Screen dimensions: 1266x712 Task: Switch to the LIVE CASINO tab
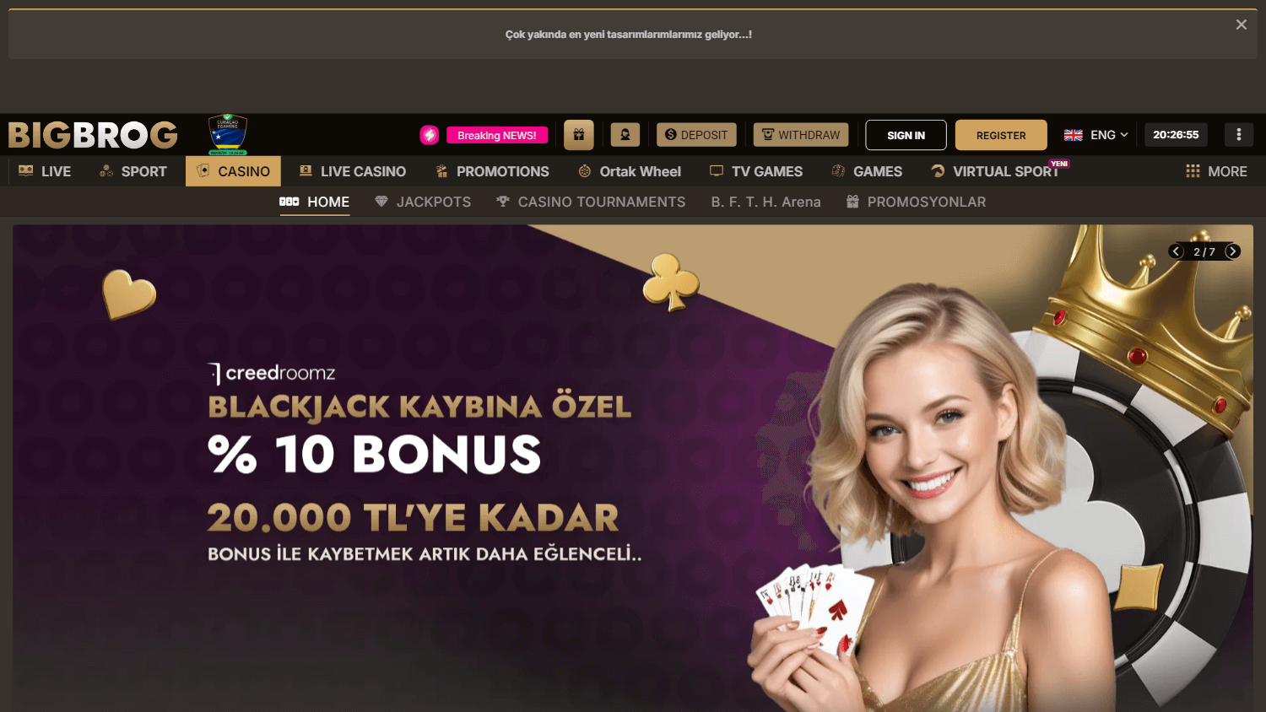[353, 171]
